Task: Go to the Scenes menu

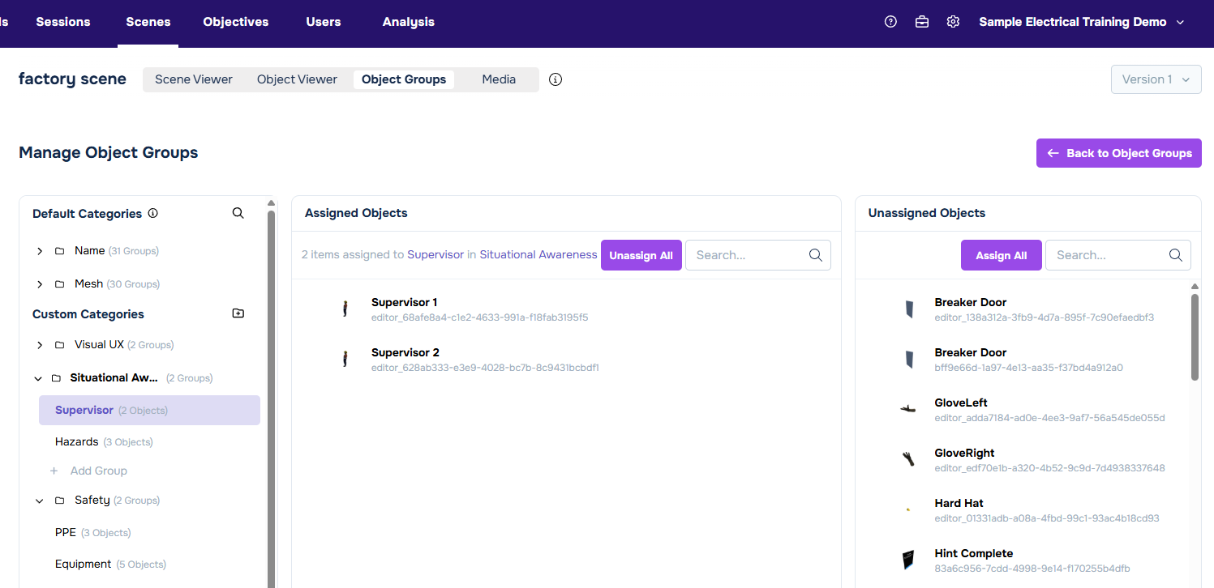Action: [148, 22]
